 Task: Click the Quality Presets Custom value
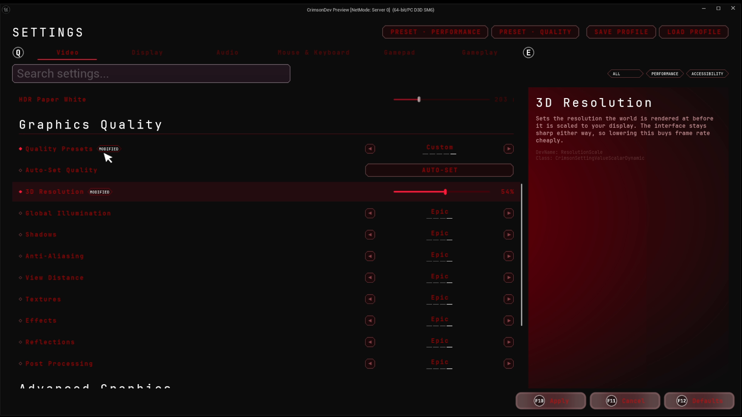click(439, 147)
